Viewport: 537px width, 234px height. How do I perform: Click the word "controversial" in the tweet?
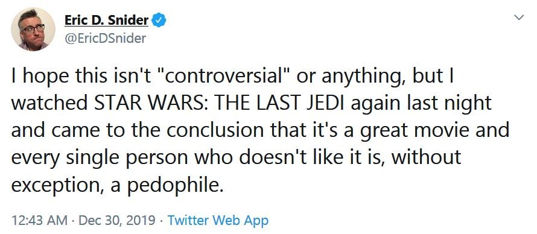pyautogui.click(x=227, y=77)
